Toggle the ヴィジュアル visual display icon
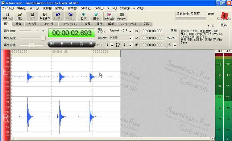The width and height of the screenshot is (232, 141). (x=121, y=16)
